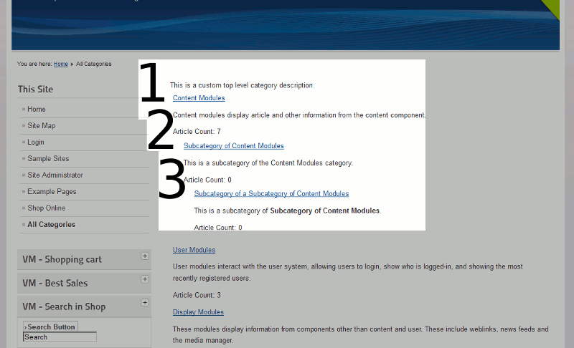The image size is (574, 348).
Task: Open the User Modules category link
Action: pyautogui.click(x=194, y=250)
